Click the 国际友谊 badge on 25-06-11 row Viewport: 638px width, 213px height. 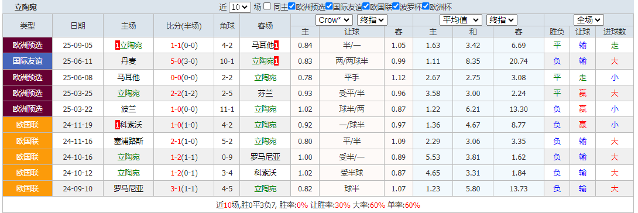point(28,61)
